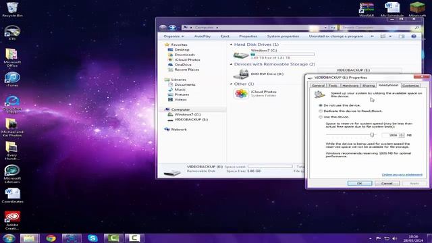The height and width of the screenshot is (243, 432).
Task: Click Cancel in Properties dialog
Action: click(x=387, y=183)
